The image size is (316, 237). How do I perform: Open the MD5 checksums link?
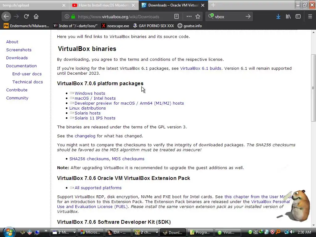point(128,159)
